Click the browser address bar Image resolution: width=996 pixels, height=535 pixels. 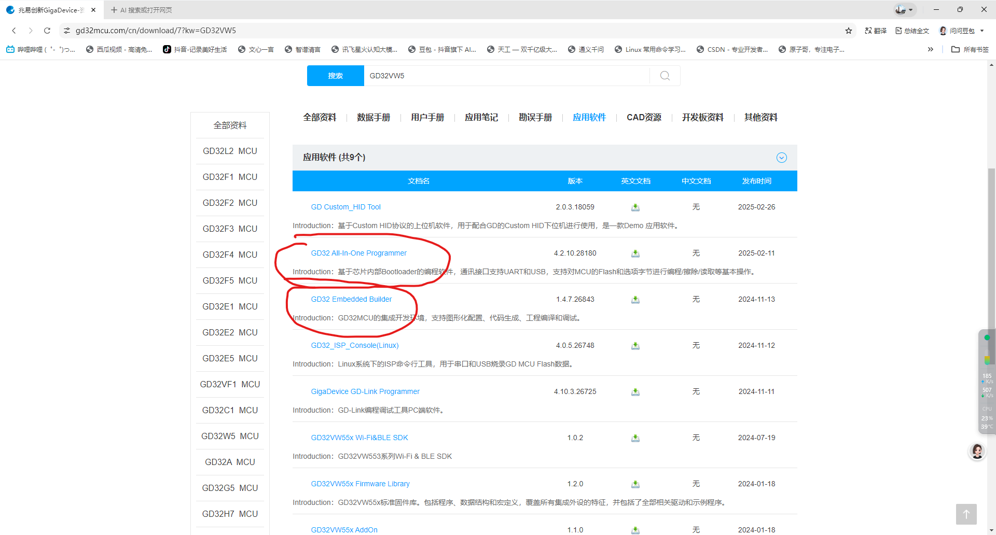point(457,31)
